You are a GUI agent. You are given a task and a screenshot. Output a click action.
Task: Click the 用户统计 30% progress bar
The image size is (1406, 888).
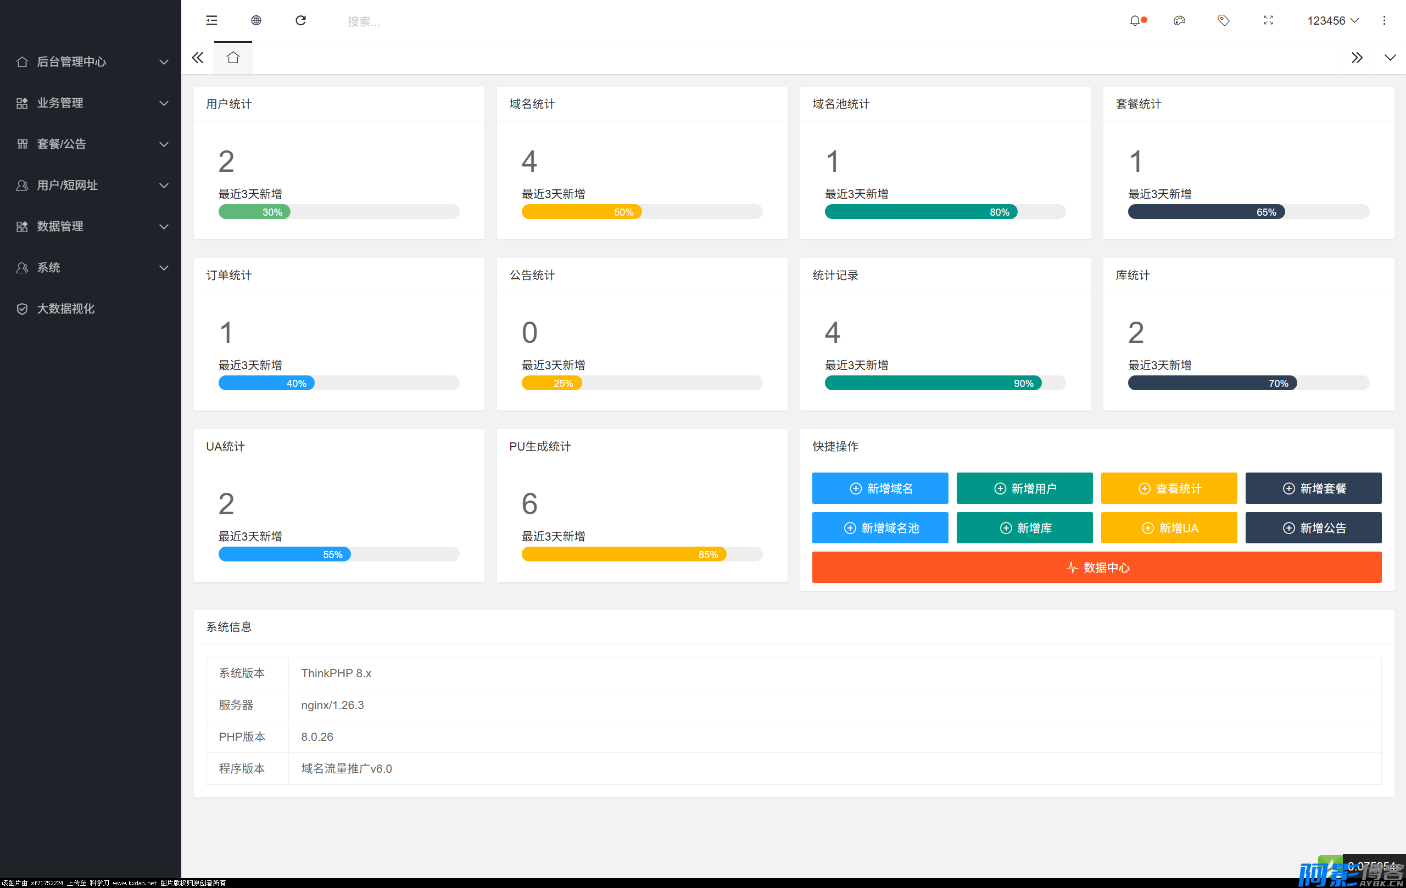click(339, 212)
